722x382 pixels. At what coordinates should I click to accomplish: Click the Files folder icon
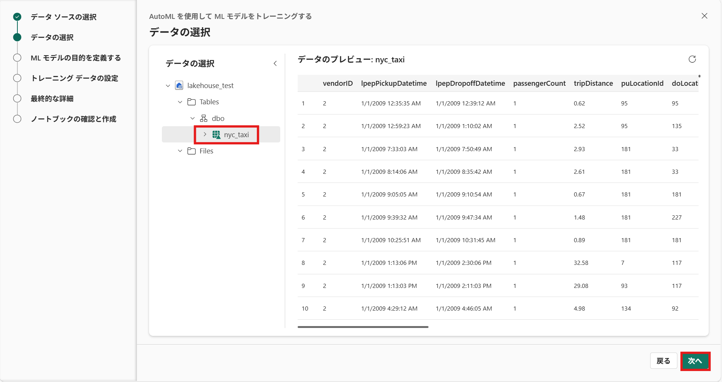(x=192, y=151)
